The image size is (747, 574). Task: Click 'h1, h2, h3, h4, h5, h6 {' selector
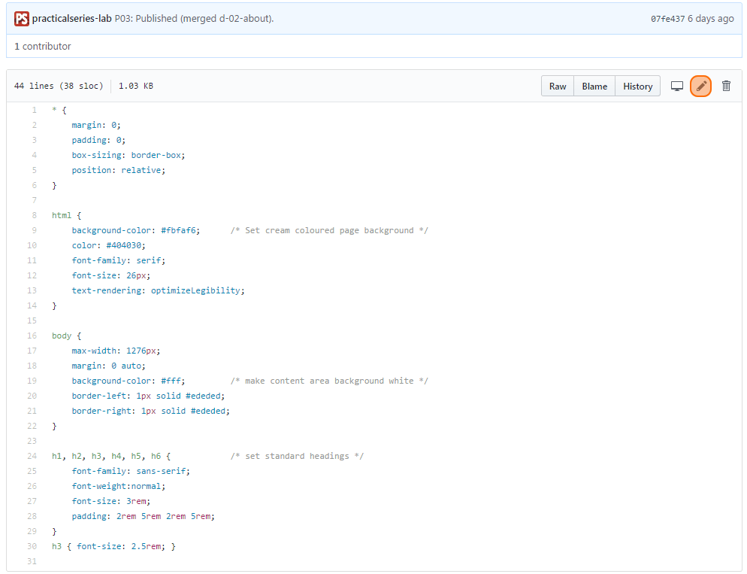(111, 456)
